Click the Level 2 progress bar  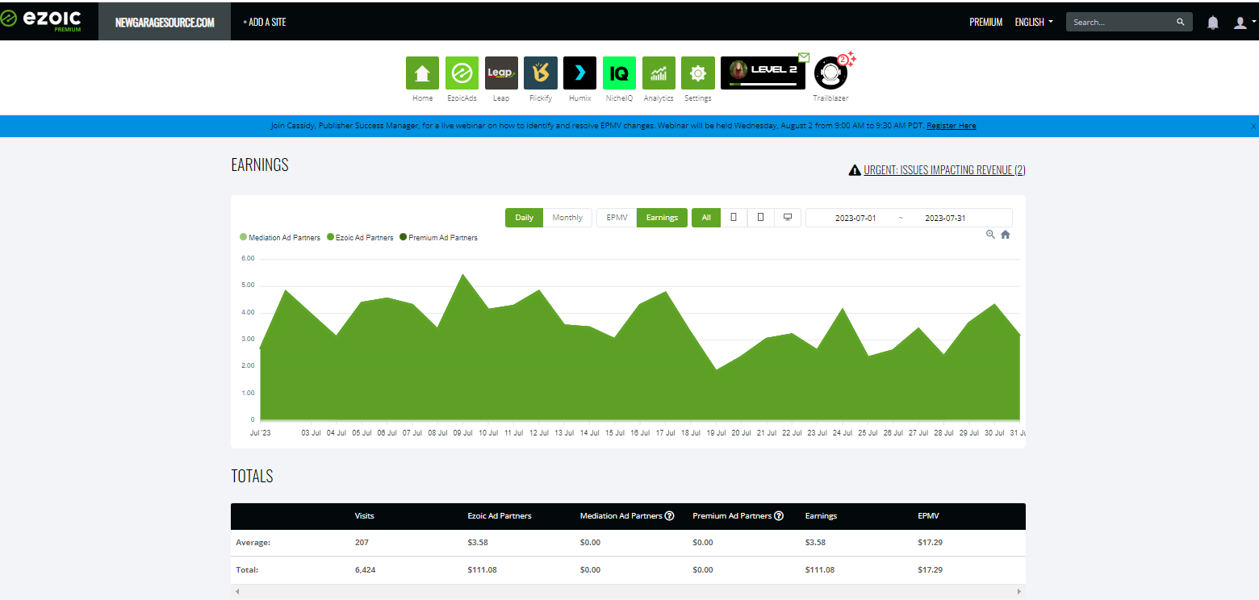pyautogui.click(x=763, y=84)
